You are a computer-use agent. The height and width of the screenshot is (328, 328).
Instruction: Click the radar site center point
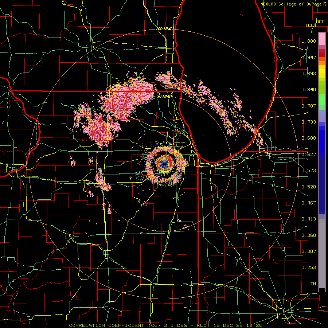click(164, 164)
